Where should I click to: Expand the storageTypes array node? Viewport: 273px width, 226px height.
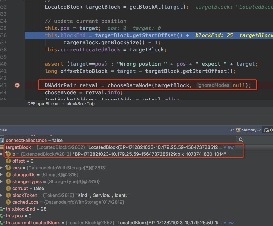click(1, 181)
